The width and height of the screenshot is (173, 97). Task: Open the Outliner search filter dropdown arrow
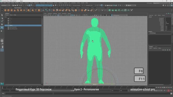pyautogui.click(x=41, y=17)
